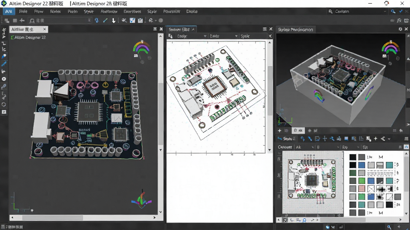Pick the pink color swatch
Viewport: 410px width, 230px height.
pyautogui.click(x=362, y=188)
